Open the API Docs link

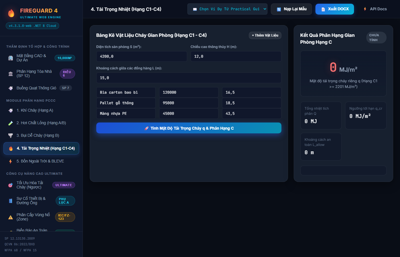tap(375, 9)
